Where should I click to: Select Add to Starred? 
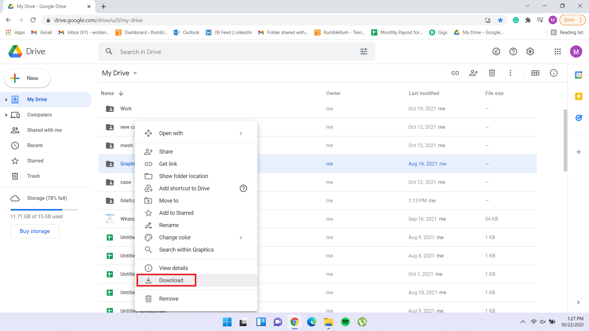point(196,213)
